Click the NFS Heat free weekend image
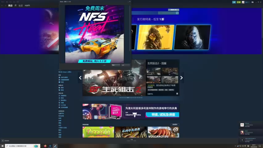Screen dimensions: 263x148 (95, 34)
